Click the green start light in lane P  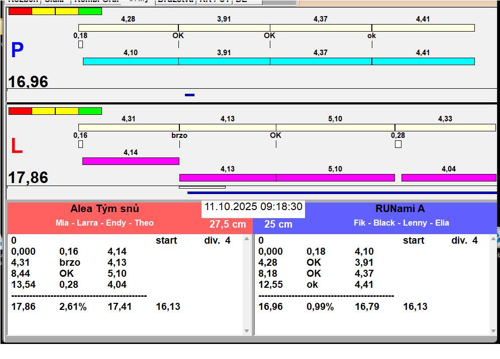[90, 11]
